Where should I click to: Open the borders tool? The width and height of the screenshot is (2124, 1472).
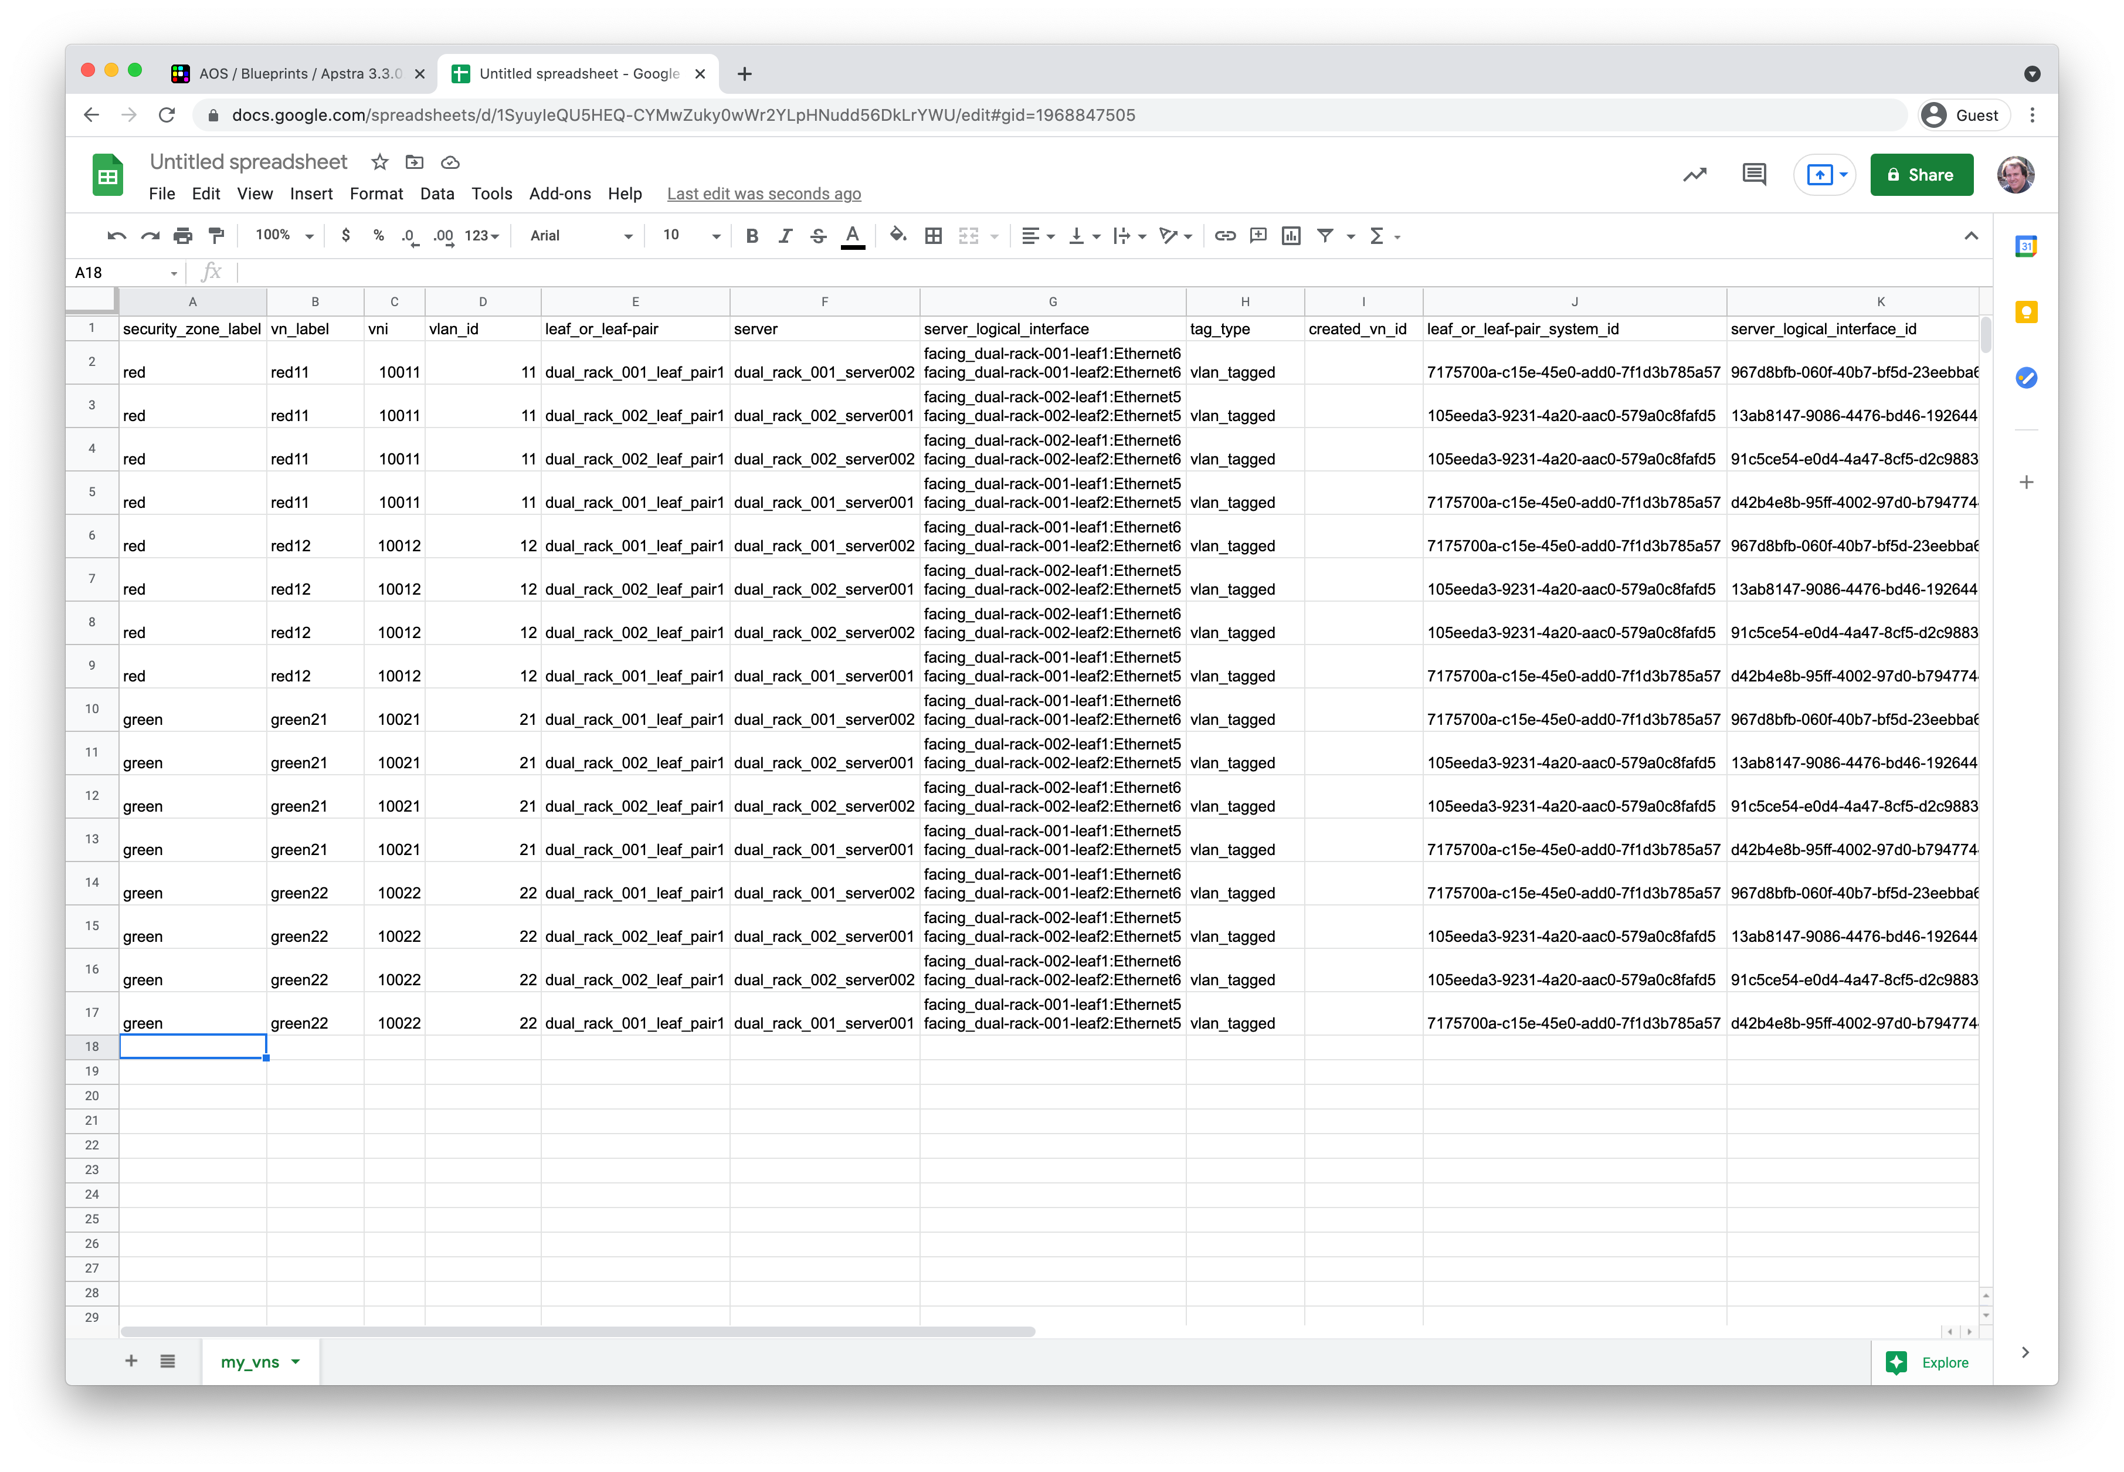click(x=934, y=236)
